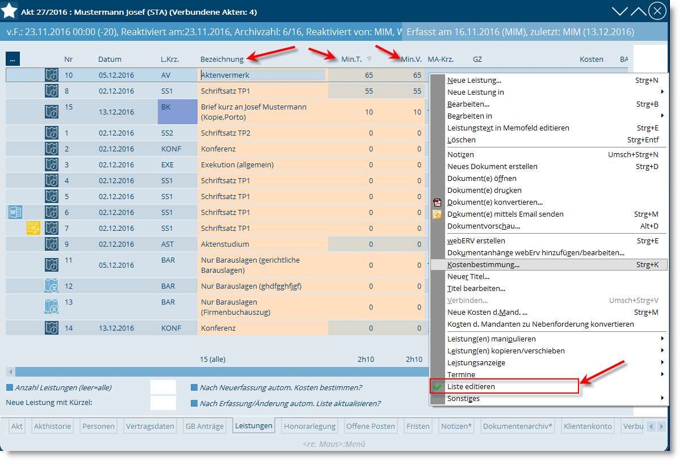The height and width of the screenshot is (460, 679).
Task: Click the Kosten column header
Action: [x=591, y=60]
